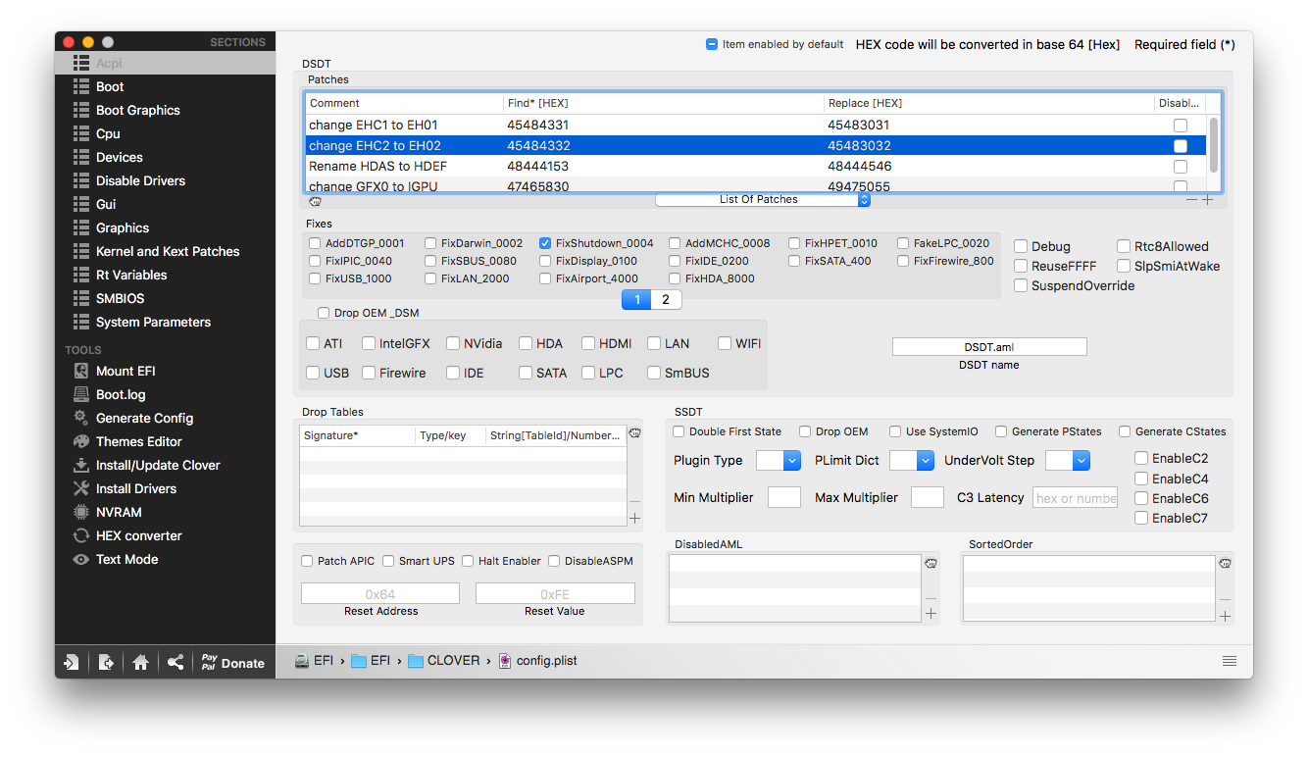Switch to Fixes page 2
Screen dimensions: 1308x757
click(x=666, y=299)
